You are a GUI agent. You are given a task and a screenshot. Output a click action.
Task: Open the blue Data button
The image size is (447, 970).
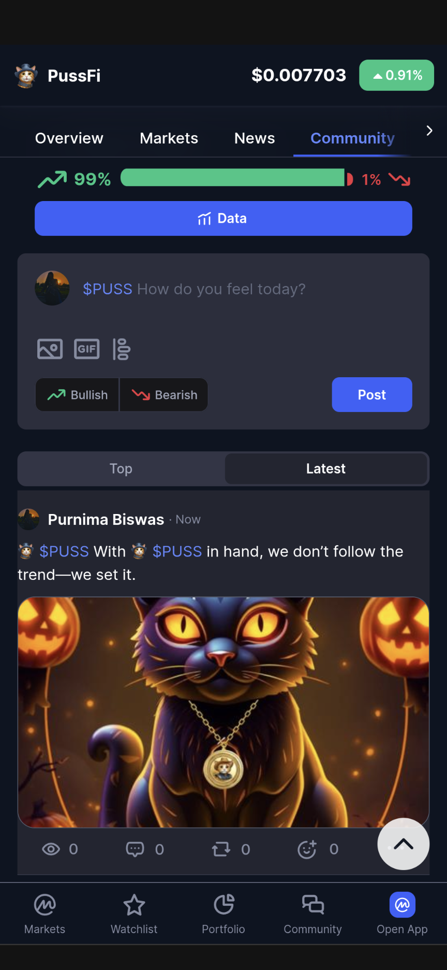224,219
